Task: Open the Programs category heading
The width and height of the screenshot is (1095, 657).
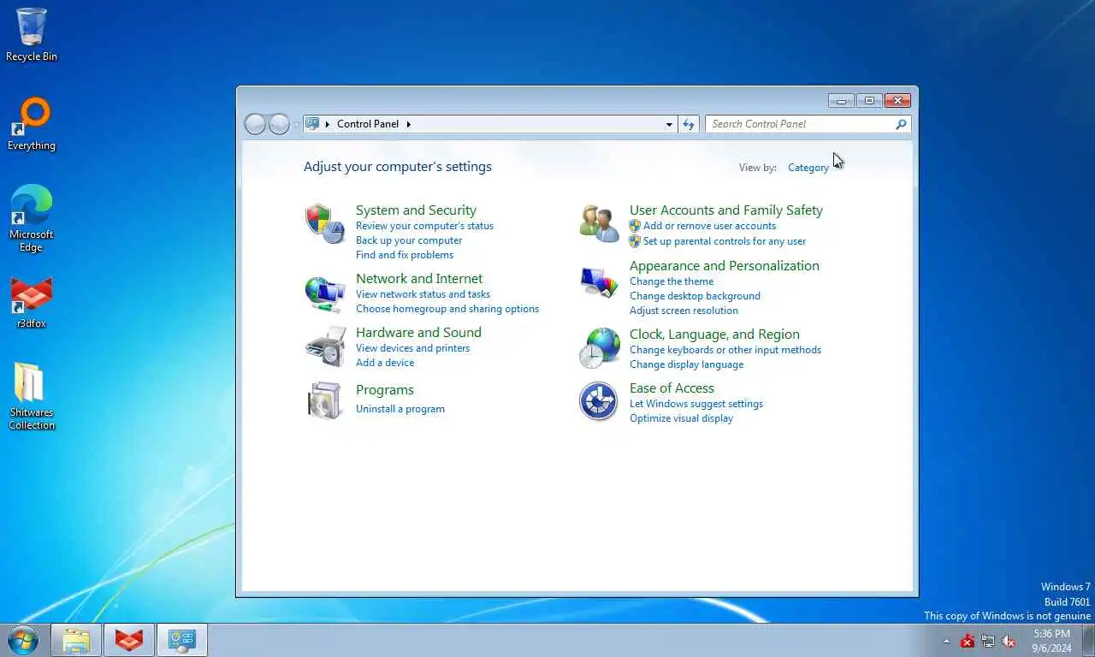Action: click(385, 390)
